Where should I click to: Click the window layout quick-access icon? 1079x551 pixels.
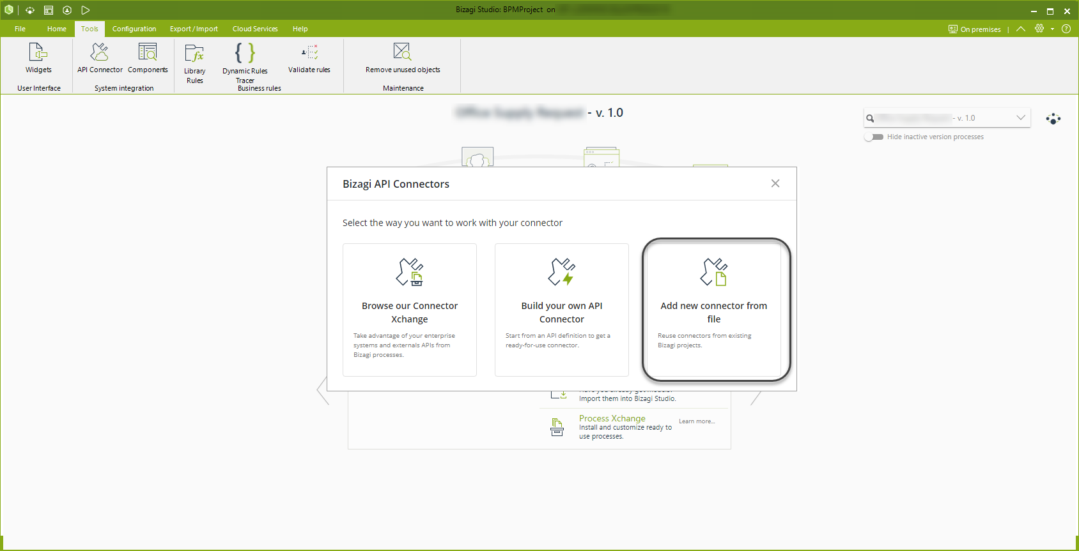[x=49, y=10]
